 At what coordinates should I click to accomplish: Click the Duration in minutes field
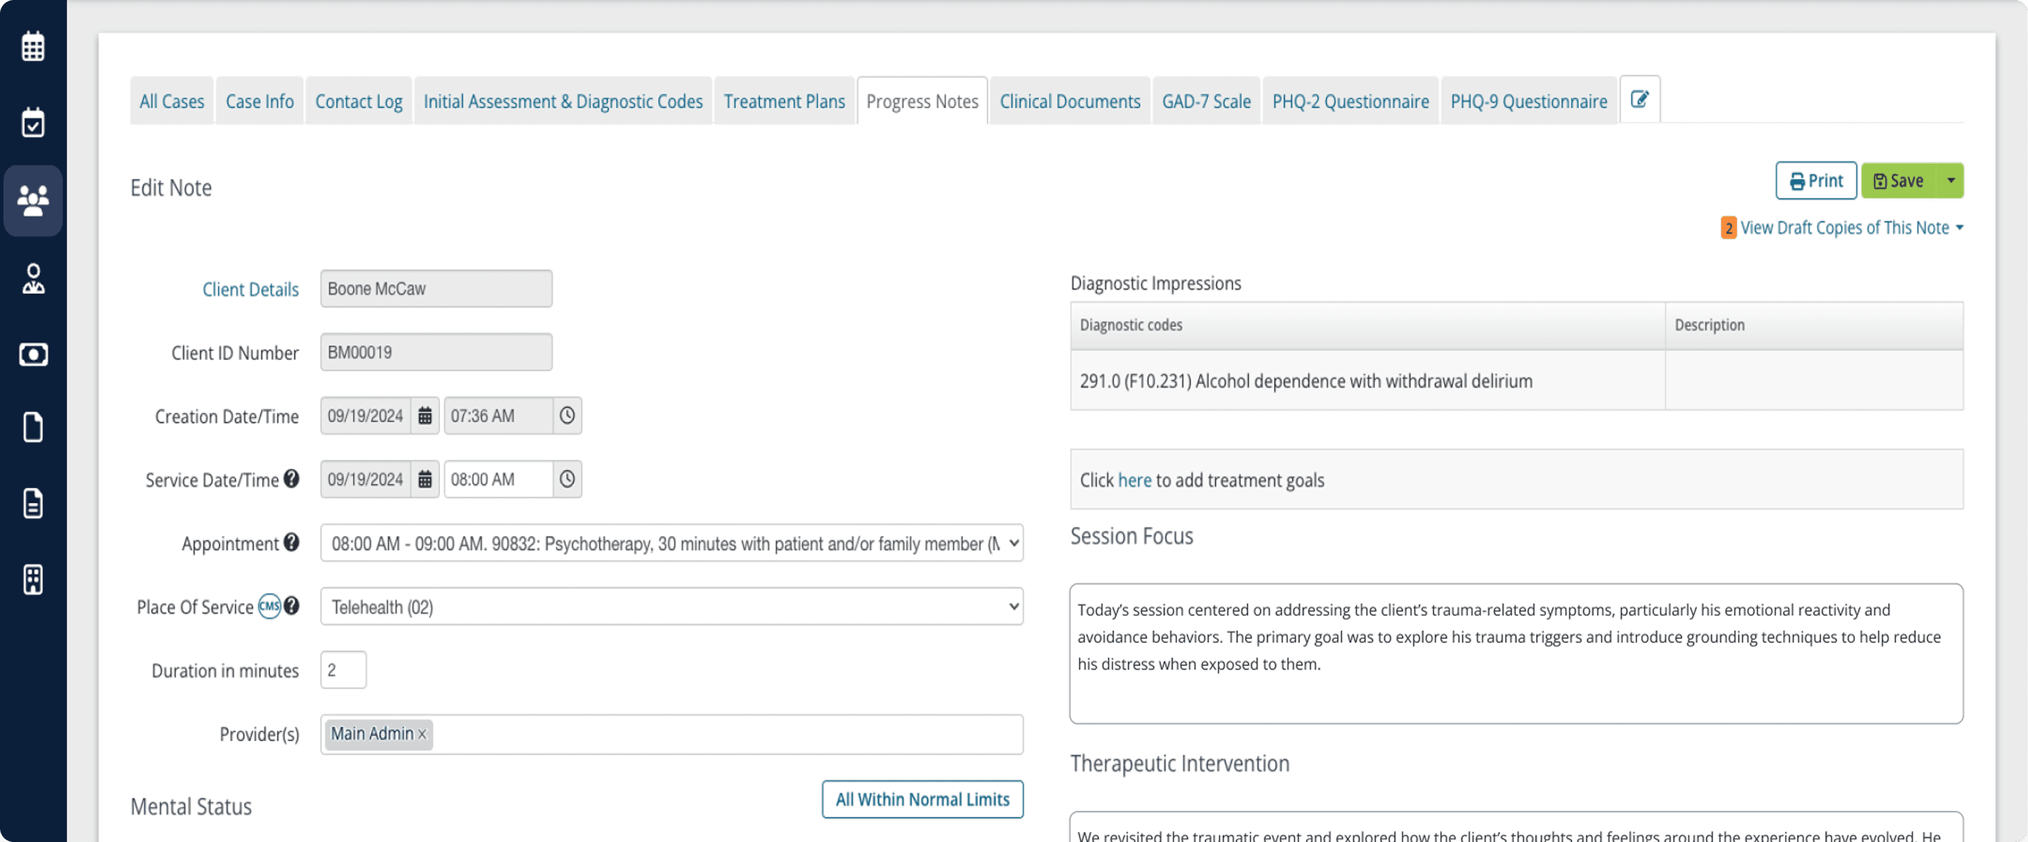pos(343,670)
